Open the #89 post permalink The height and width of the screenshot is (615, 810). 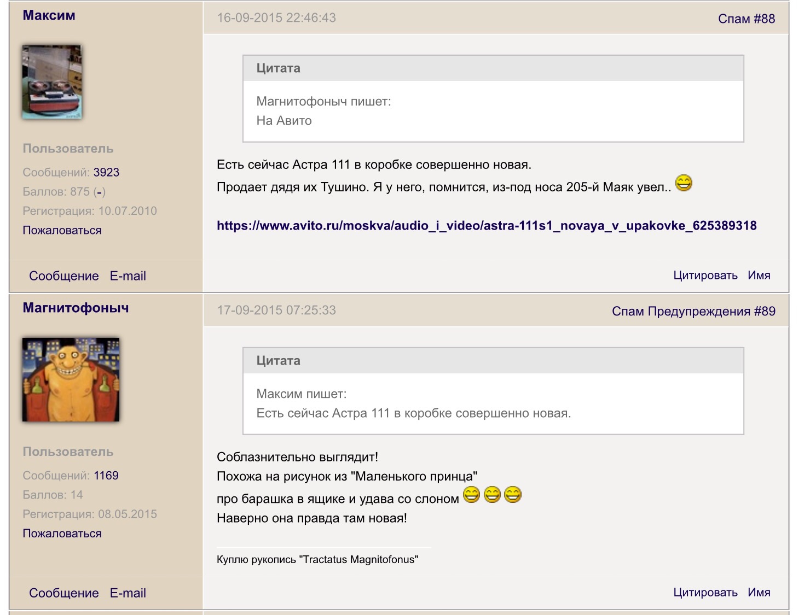tap(765, 311)
